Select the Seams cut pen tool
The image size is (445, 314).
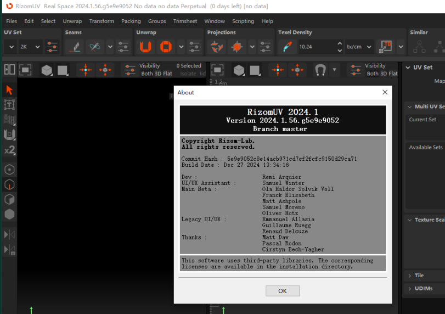[75, 47]
